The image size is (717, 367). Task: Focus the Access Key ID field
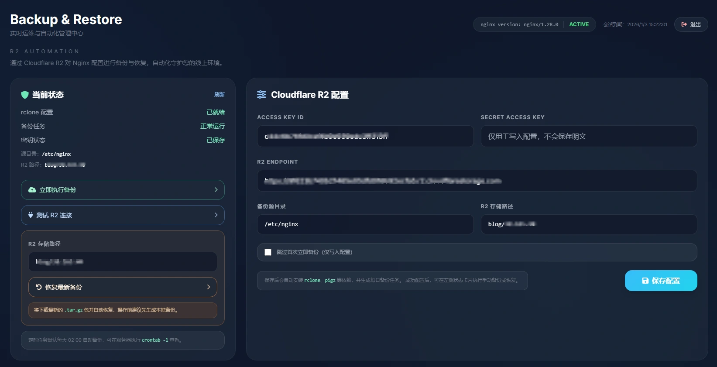365,136
